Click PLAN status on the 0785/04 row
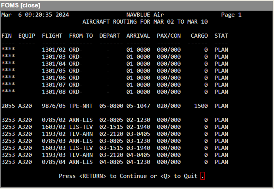This screenshot has height=189, width=274. click(x=221, y=162)
